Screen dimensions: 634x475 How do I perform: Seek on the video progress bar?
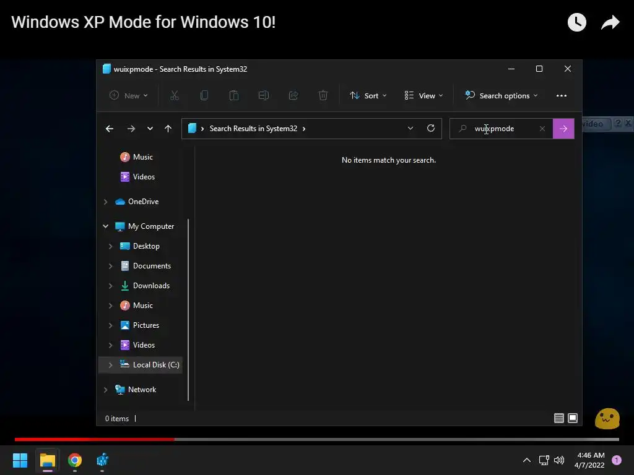click(x=316, y=439)
